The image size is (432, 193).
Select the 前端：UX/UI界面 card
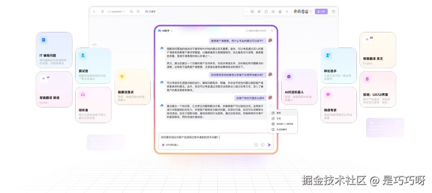(378, 89)
